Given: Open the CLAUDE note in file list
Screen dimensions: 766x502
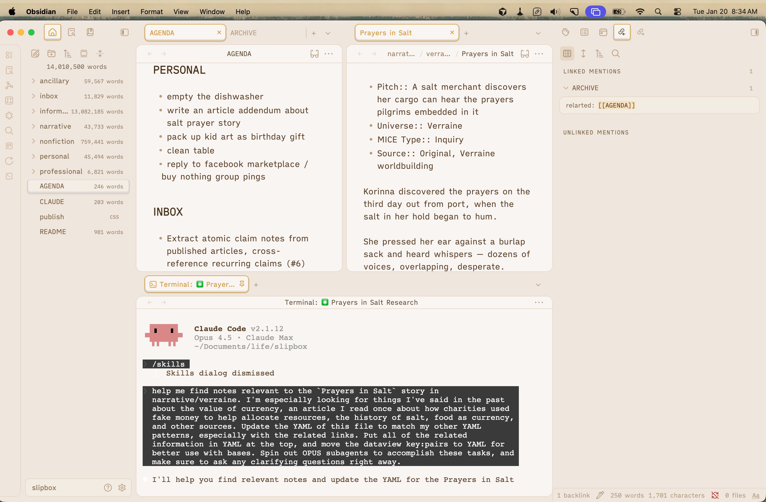Looking at the screenshot, I should (x=52, y=201).
